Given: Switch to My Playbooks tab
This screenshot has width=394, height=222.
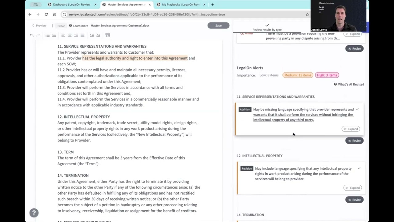Looking at the screenshot, I should (181, 5).
